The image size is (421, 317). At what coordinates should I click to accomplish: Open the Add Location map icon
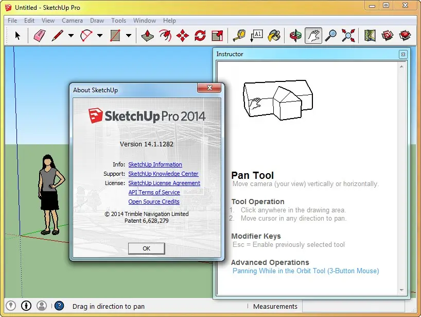pos(370,36)
